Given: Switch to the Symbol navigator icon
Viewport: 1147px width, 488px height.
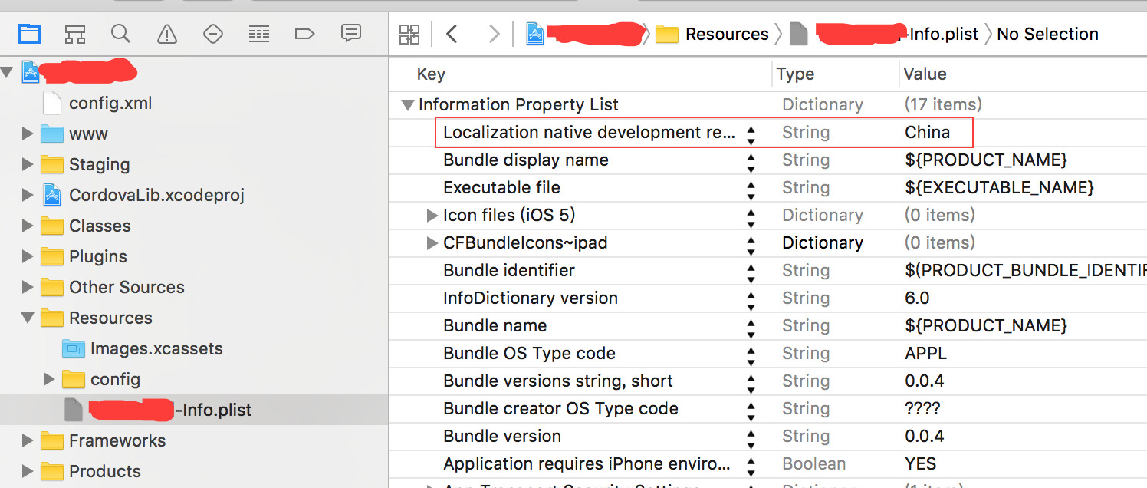Looking at the screenshot, I should point(74,34).
